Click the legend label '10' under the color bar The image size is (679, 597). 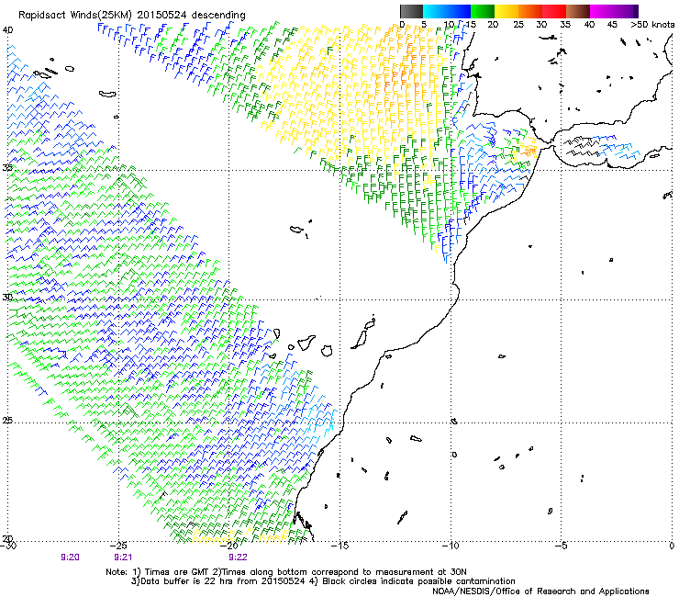click(449, 24)
